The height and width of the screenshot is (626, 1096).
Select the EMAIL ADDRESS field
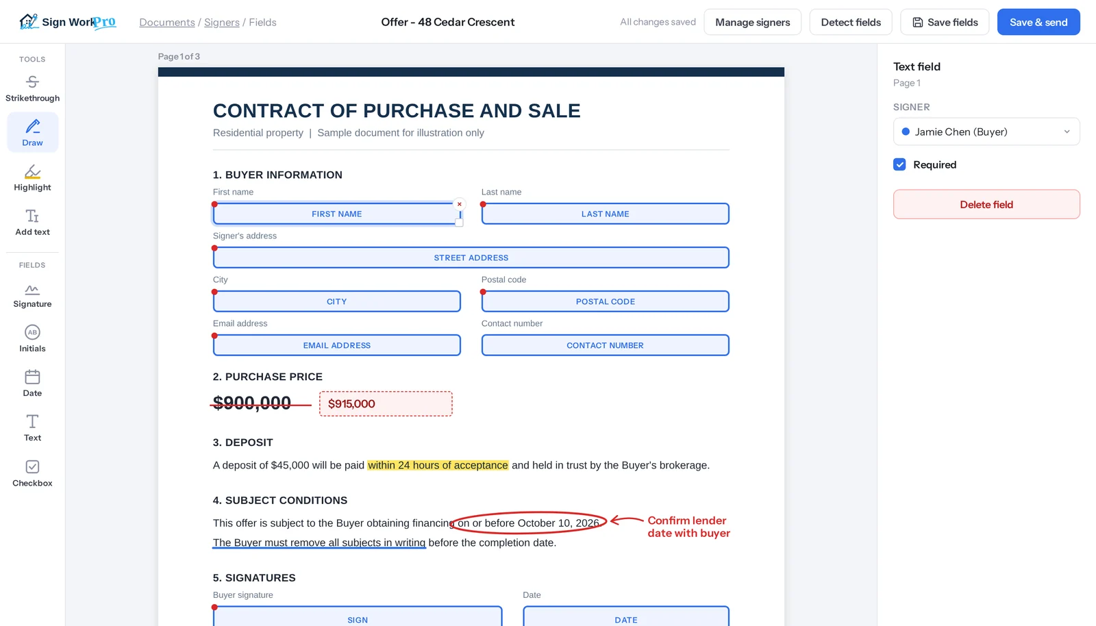pos(336,345)
